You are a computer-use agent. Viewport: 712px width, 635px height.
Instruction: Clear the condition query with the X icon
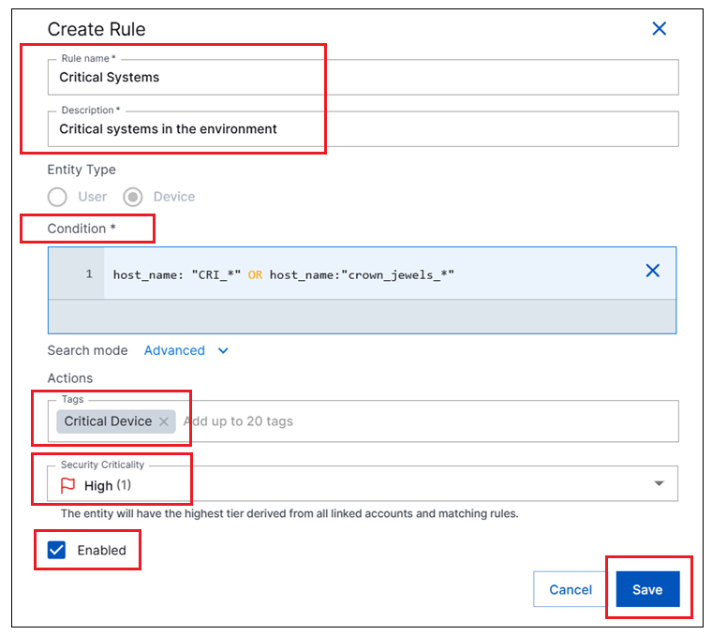point(653,271)
